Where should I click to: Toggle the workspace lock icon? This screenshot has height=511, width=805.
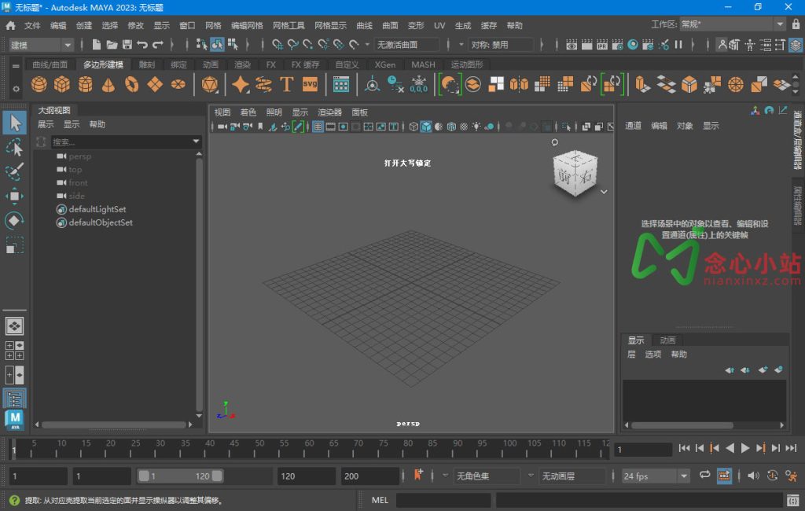796,24
